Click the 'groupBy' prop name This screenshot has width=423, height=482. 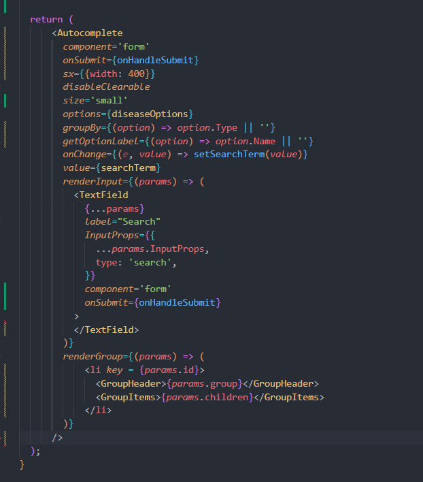click(82, 127)
